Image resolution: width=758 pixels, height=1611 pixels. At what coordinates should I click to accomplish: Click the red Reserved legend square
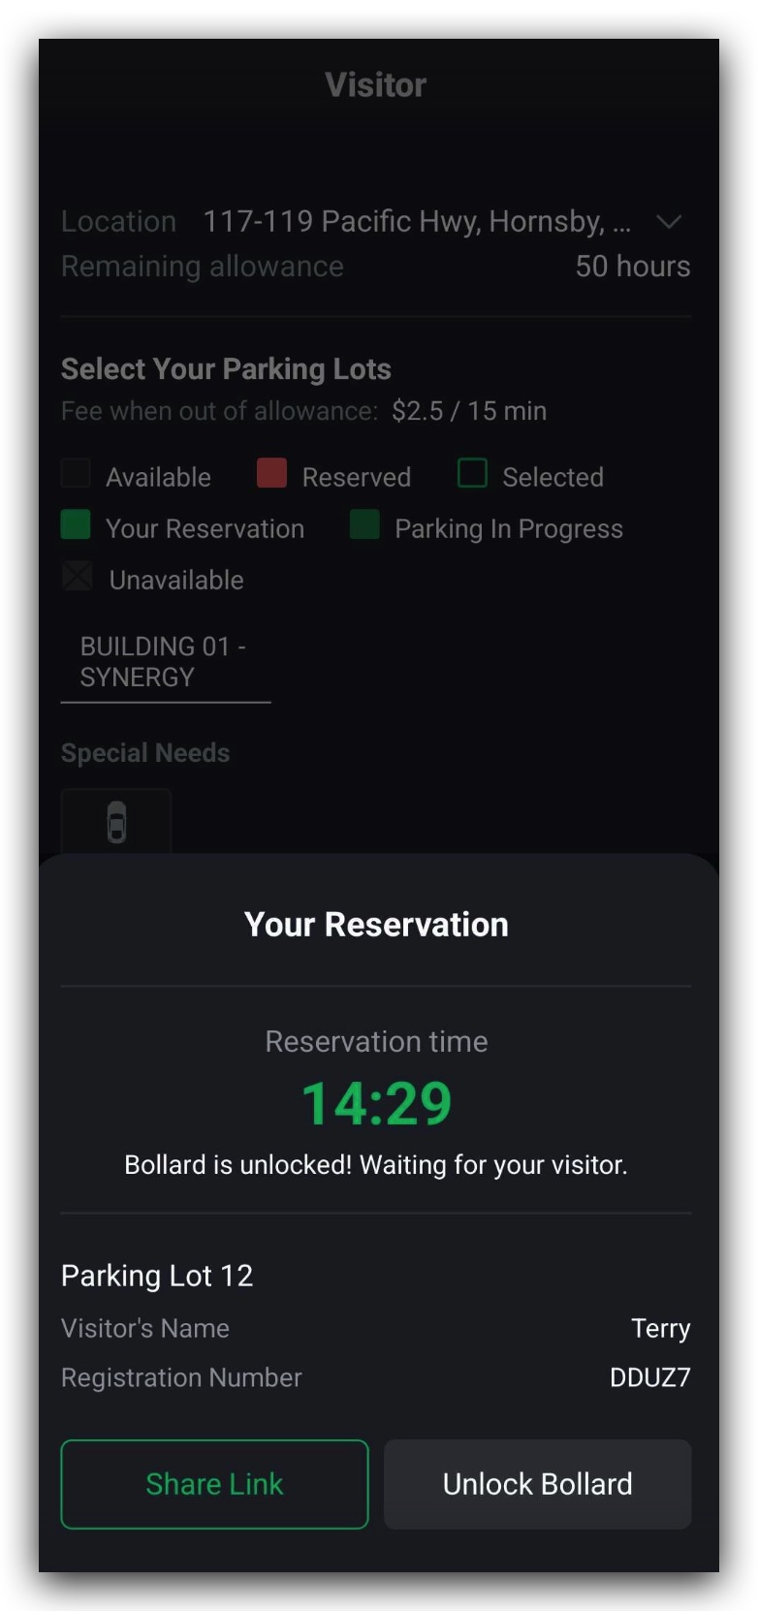271,474
